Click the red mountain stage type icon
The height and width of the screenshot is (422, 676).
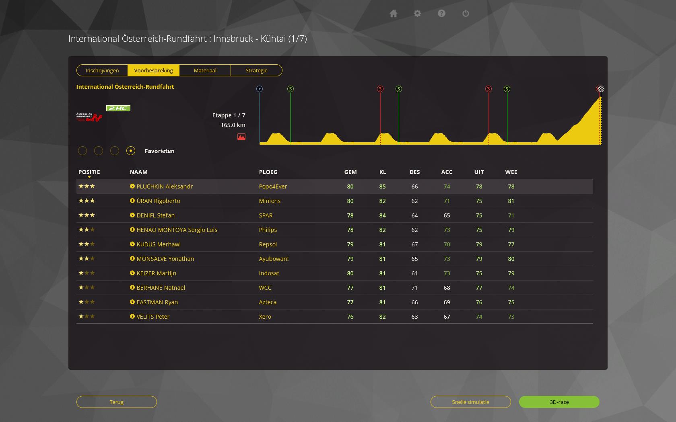point(241,137)
